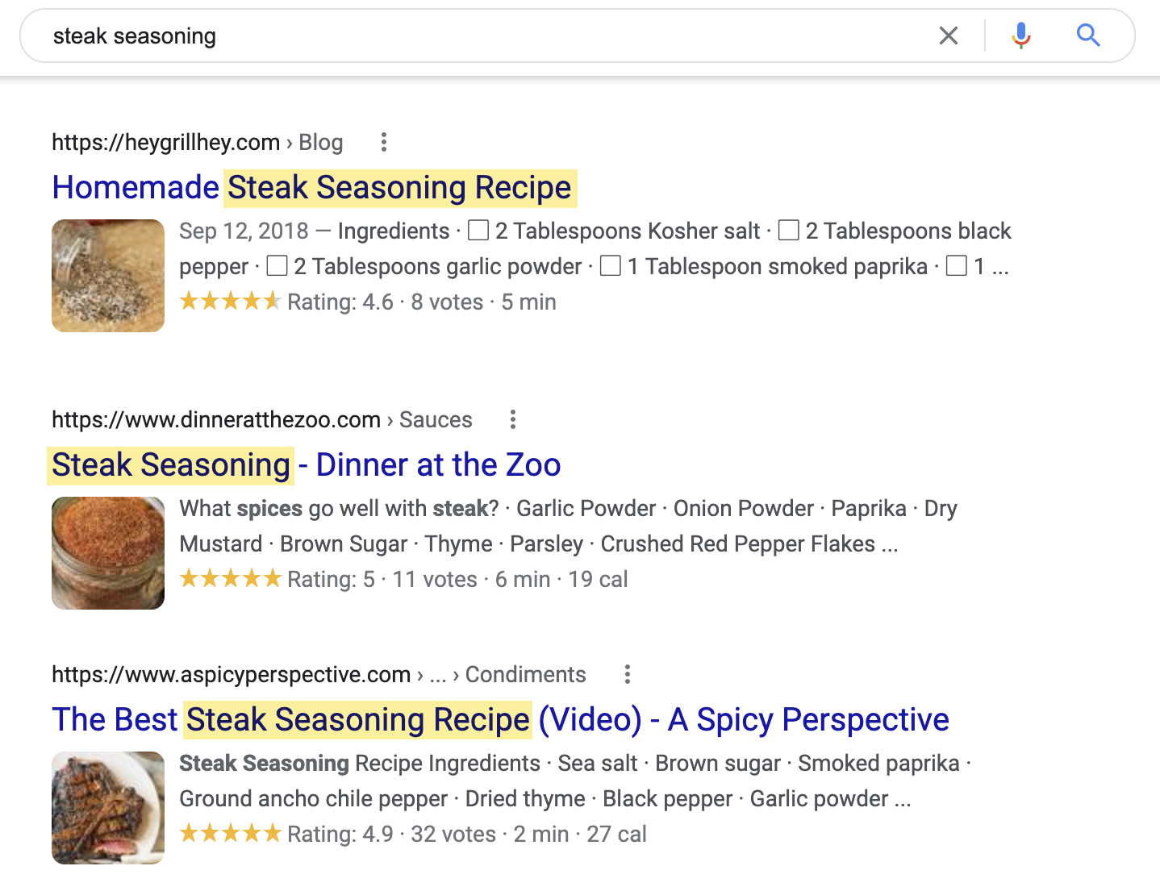Activate voice search with the microphone icon
Viewport: 1160px width, 887px height.
click(x=1020, y=35)
